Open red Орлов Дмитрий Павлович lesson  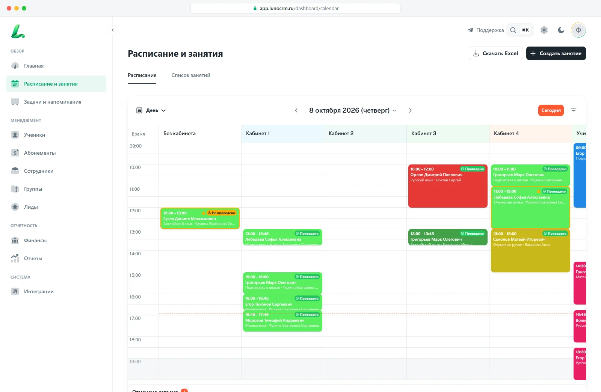pyautogui.click(x=448, y=186)
